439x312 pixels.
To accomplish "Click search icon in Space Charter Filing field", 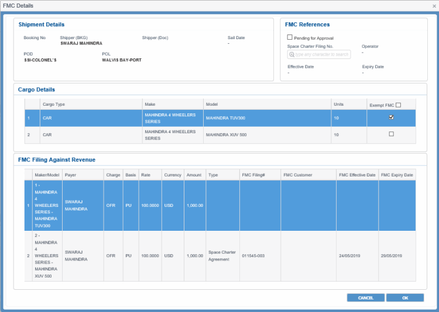I will click(x=291, y=54).
